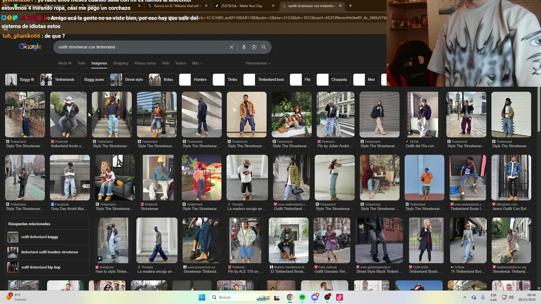Submit search with the magnifying glass icon
541x304 pixels.
point(264,47)
